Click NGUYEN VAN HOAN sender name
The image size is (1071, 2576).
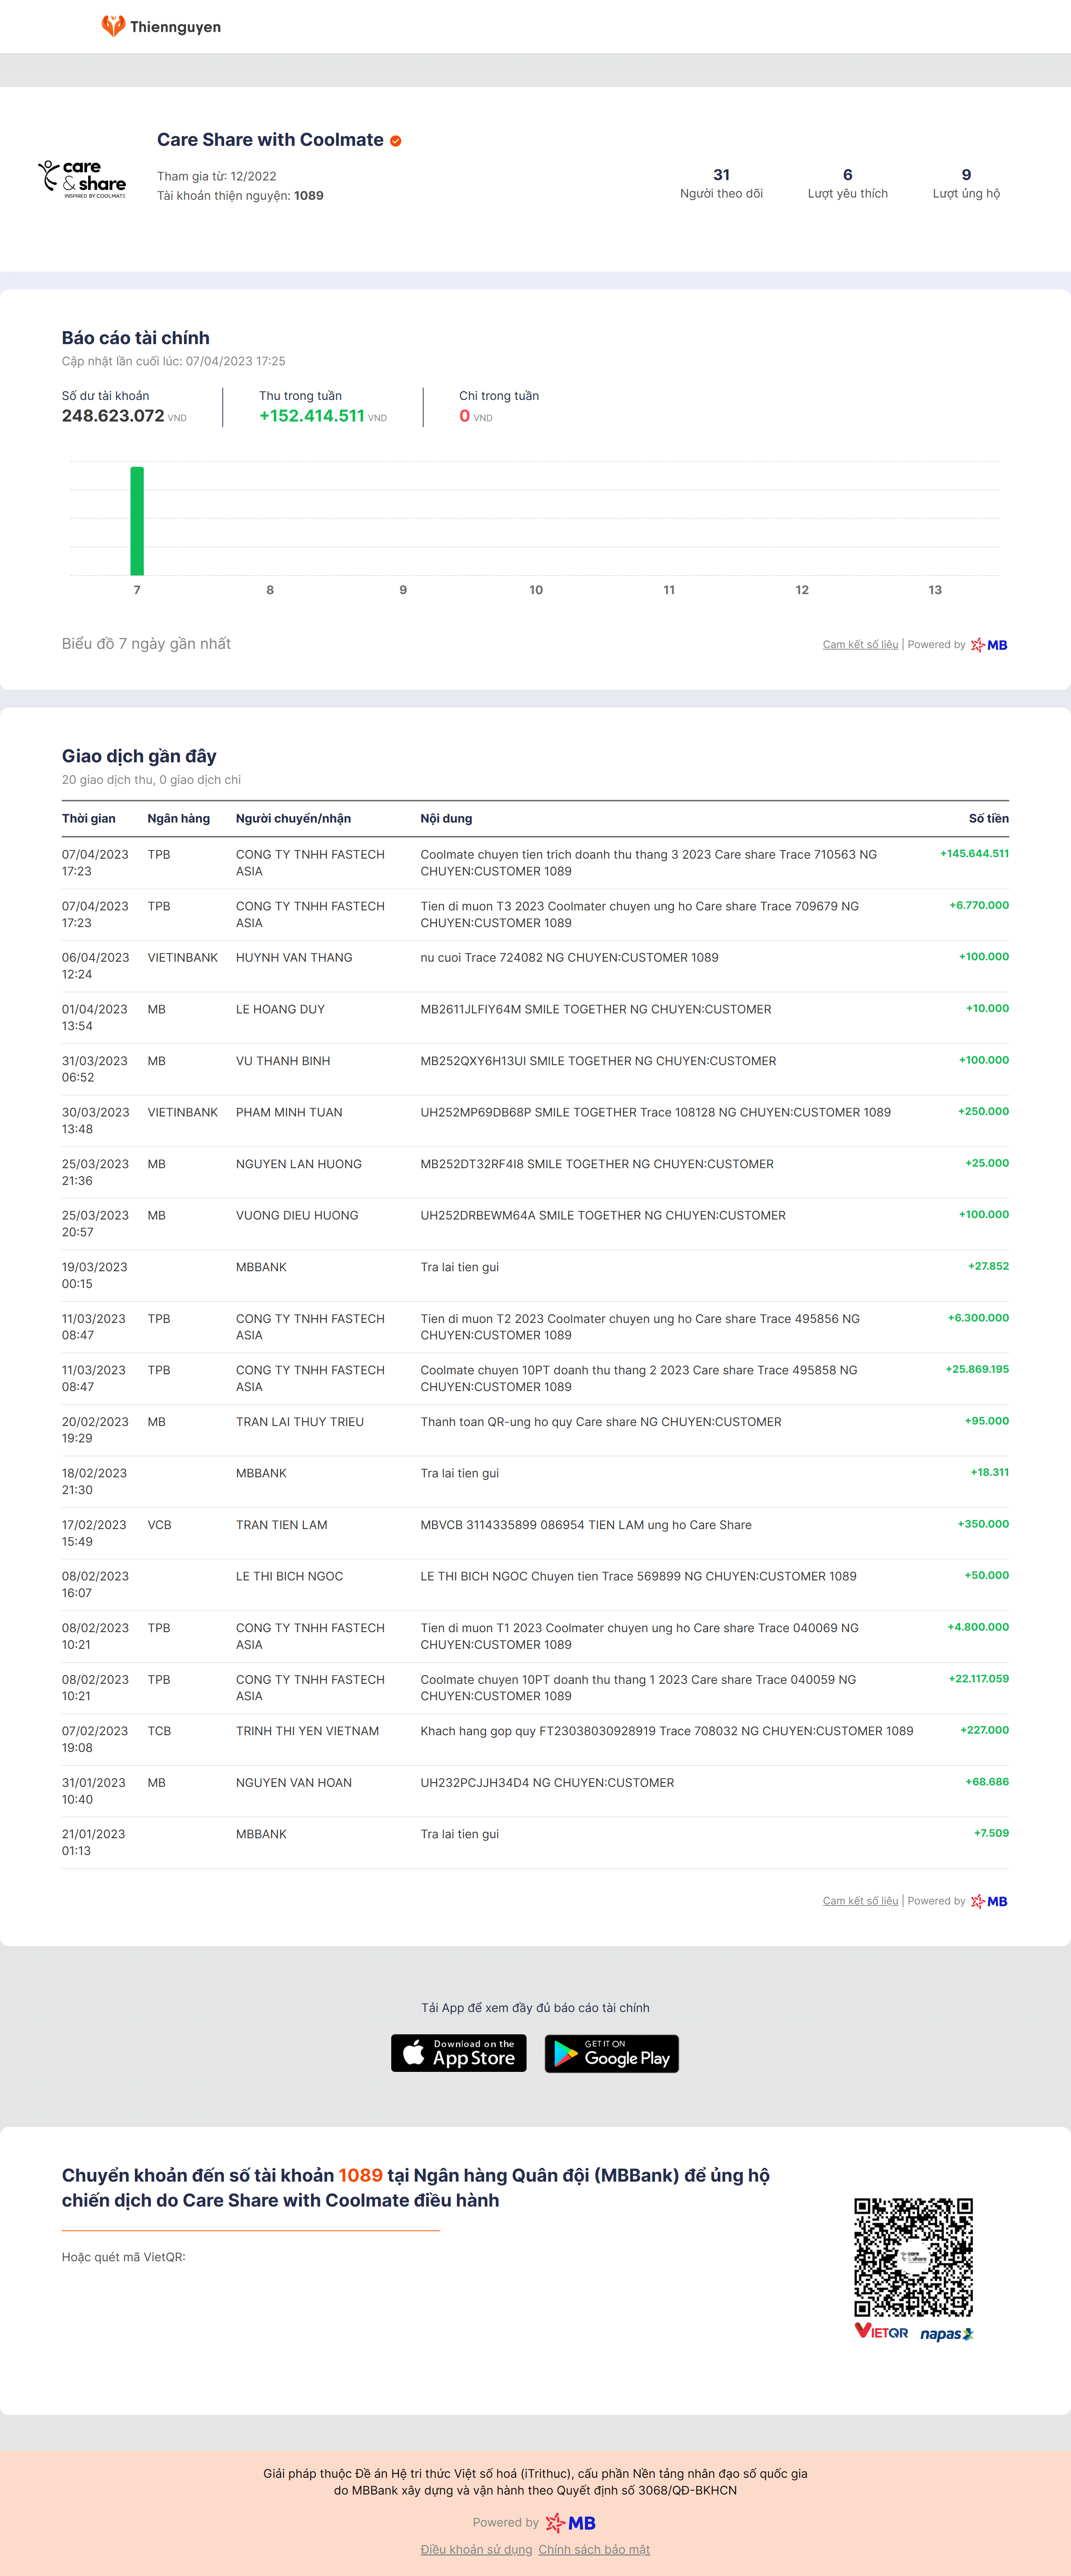click(294, 1783)
